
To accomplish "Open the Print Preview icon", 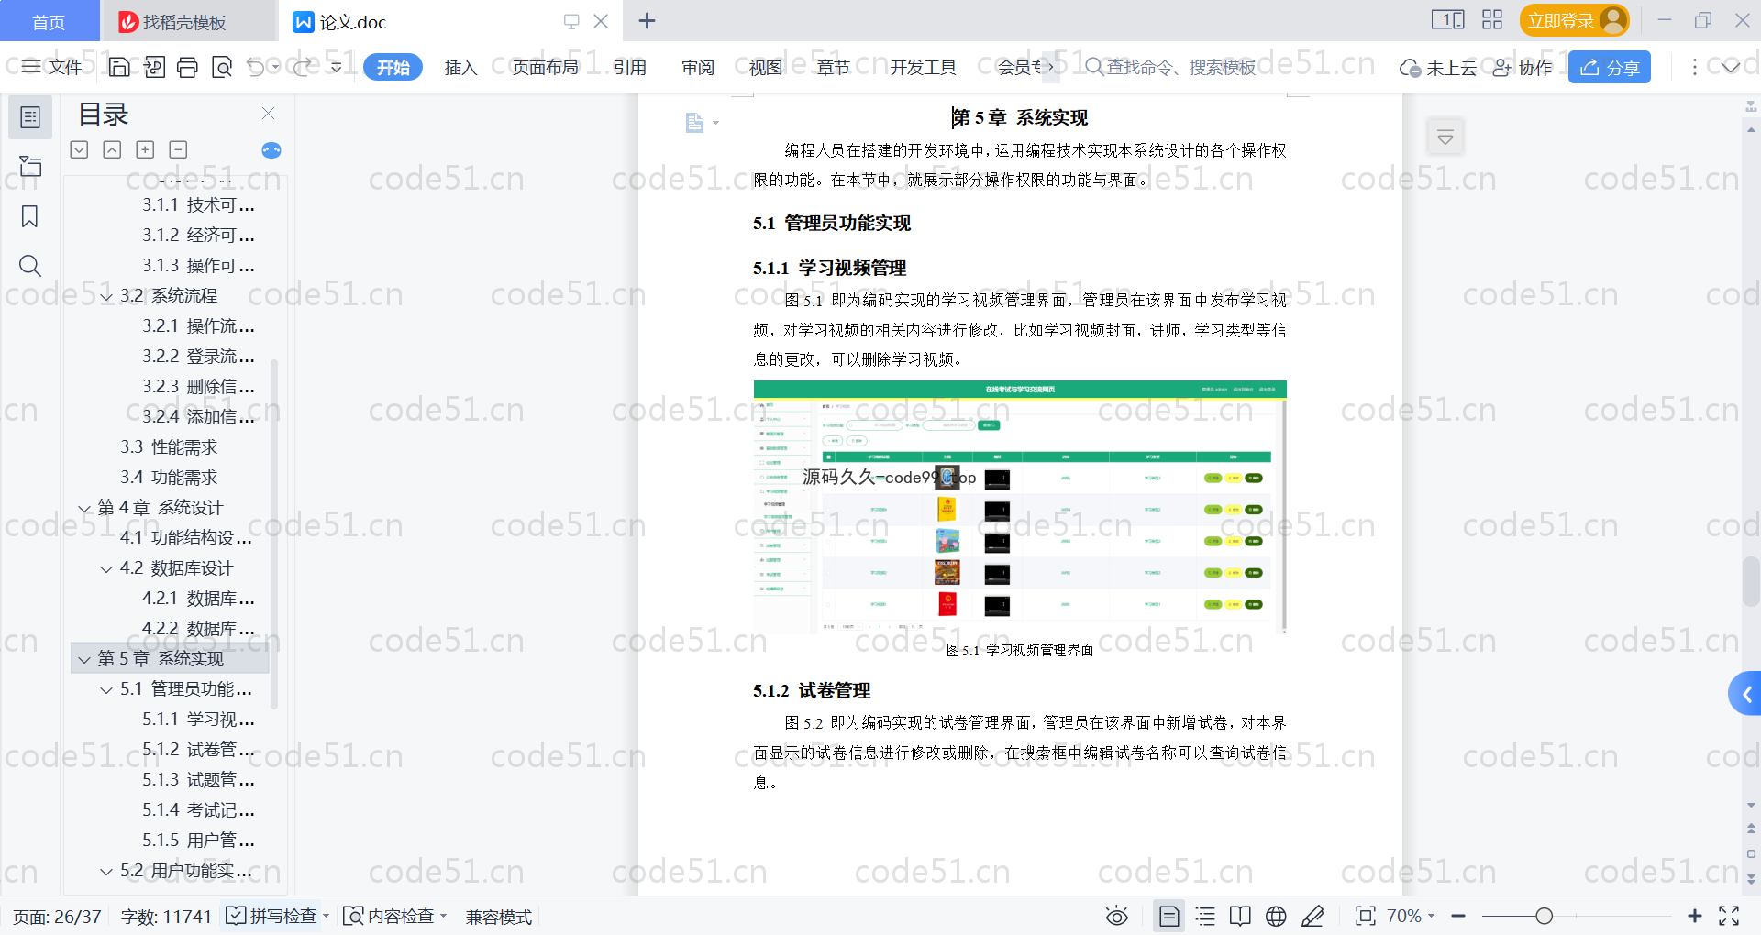I will click(222, 67).
